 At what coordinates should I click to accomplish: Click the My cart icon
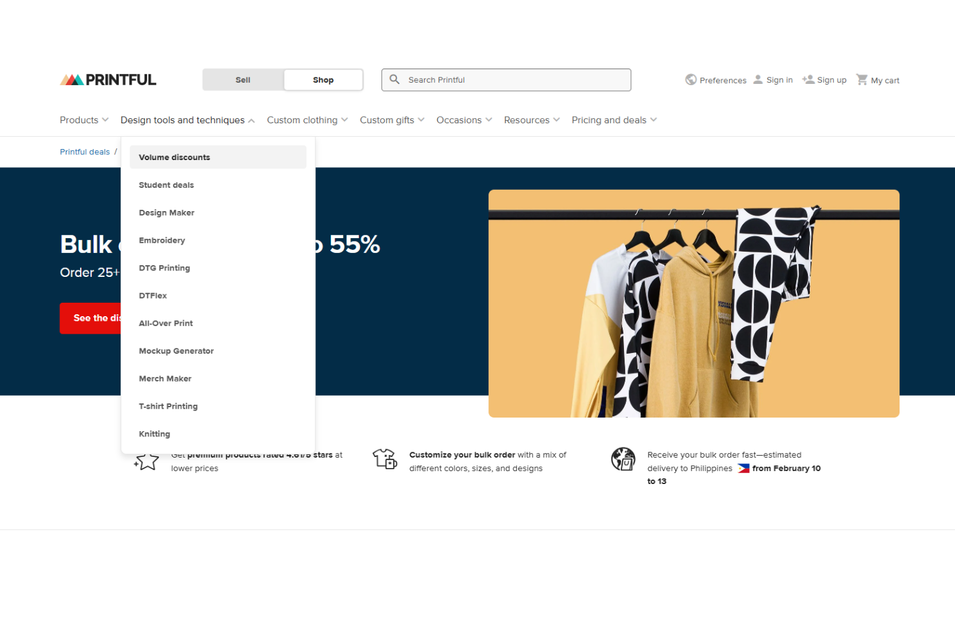[x=862, y=79]
